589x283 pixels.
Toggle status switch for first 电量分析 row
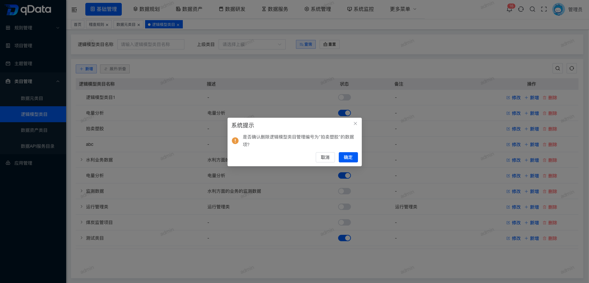coord(345,113)
